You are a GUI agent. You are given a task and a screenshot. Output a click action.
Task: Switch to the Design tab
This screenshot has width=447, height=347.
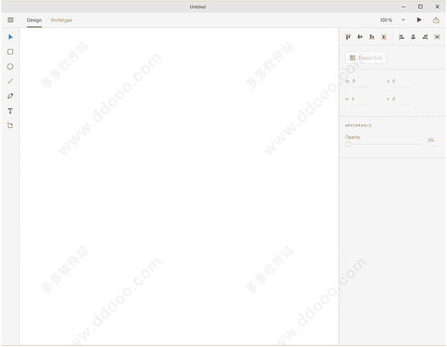[x=34, y=20]
